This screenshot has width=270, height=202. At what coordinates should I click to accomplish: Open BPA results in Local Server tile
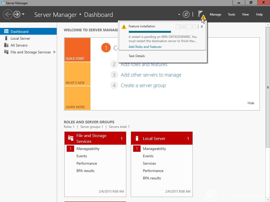[x=152, y=178]
